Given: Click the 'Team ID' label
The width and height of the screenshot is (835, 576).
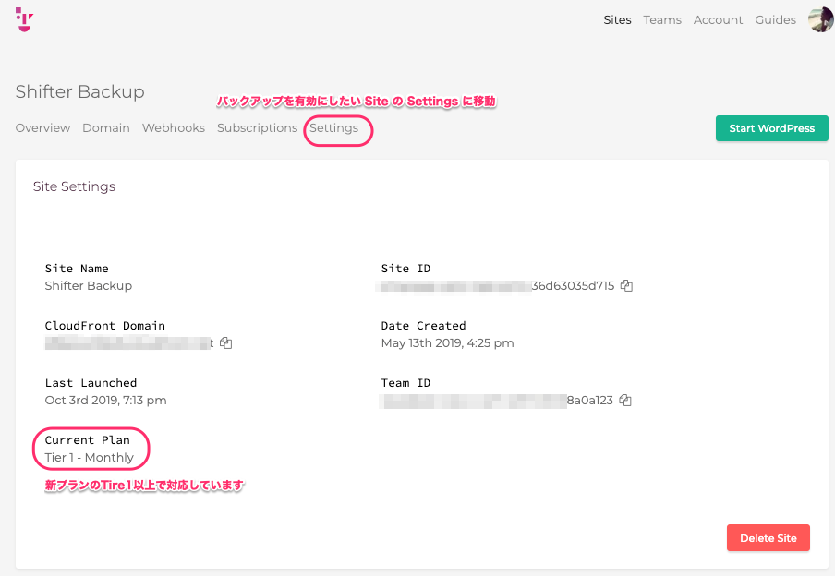Looking at the screenshot, I should tap(405, 383).
